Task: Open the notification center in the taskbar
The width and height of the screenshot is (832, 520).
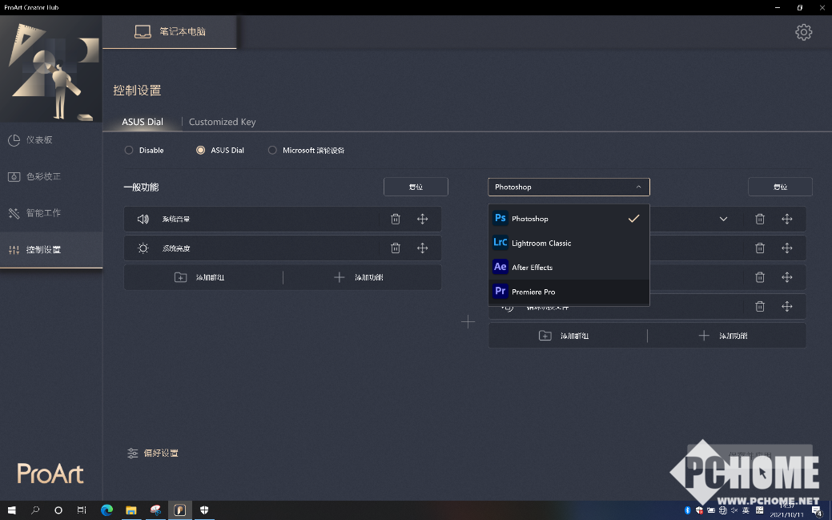Action: coord(817,511)
